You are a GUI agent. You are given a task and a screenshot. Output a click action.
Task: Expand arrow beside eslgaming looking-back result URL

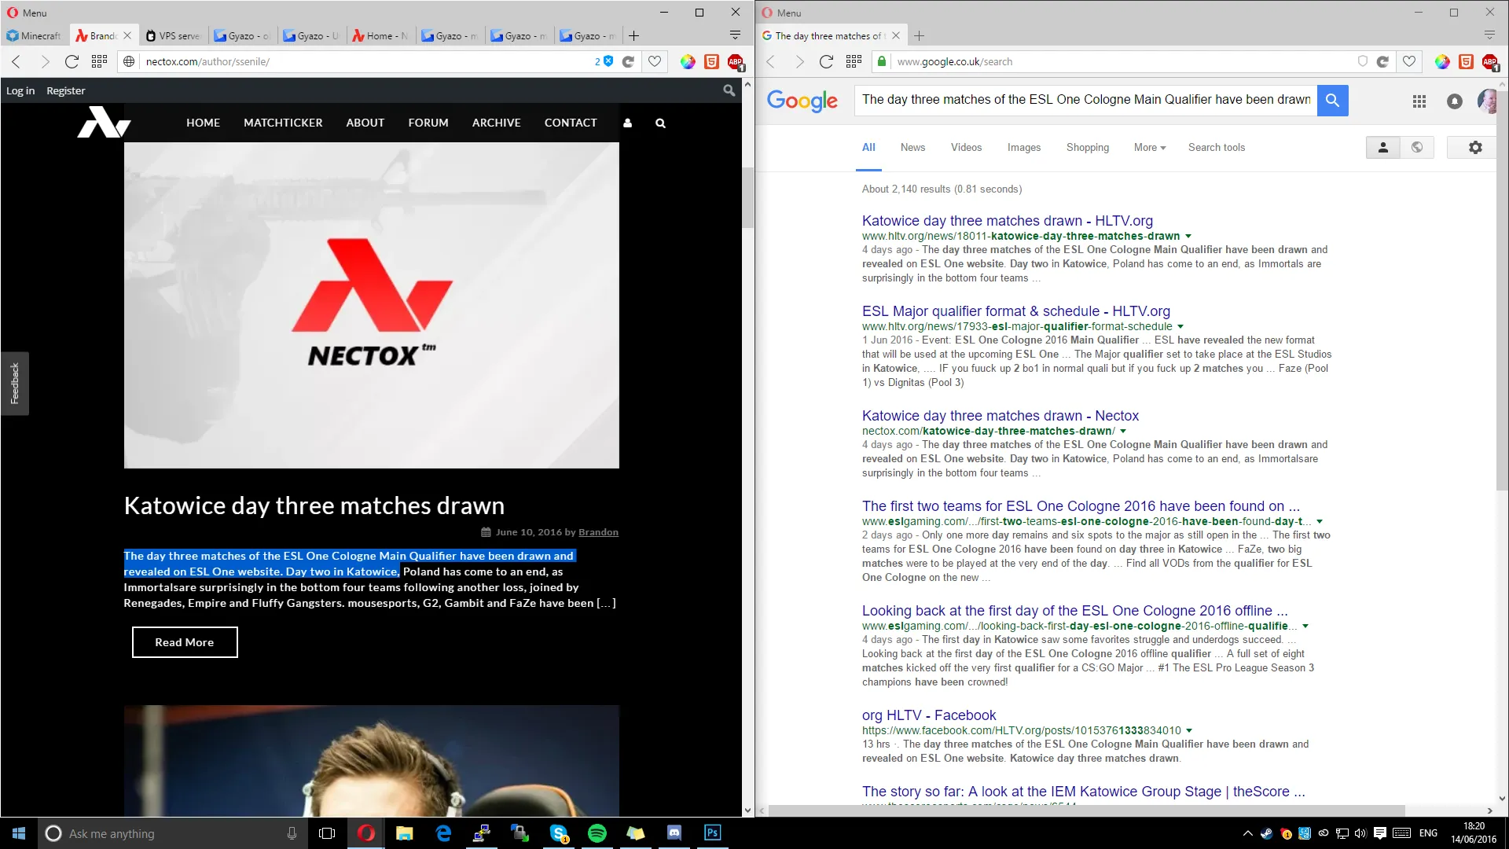pos(1305,626)
